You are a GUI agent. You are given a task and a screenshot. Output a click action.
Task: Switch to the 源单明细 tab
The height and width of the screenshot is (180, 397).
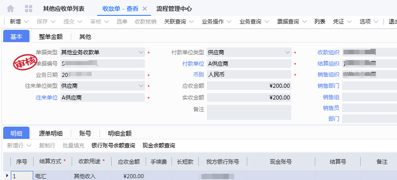[x=51, y=133]
